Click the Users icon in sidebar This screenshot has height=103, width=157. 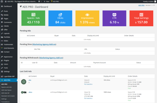tap(2, 64)
